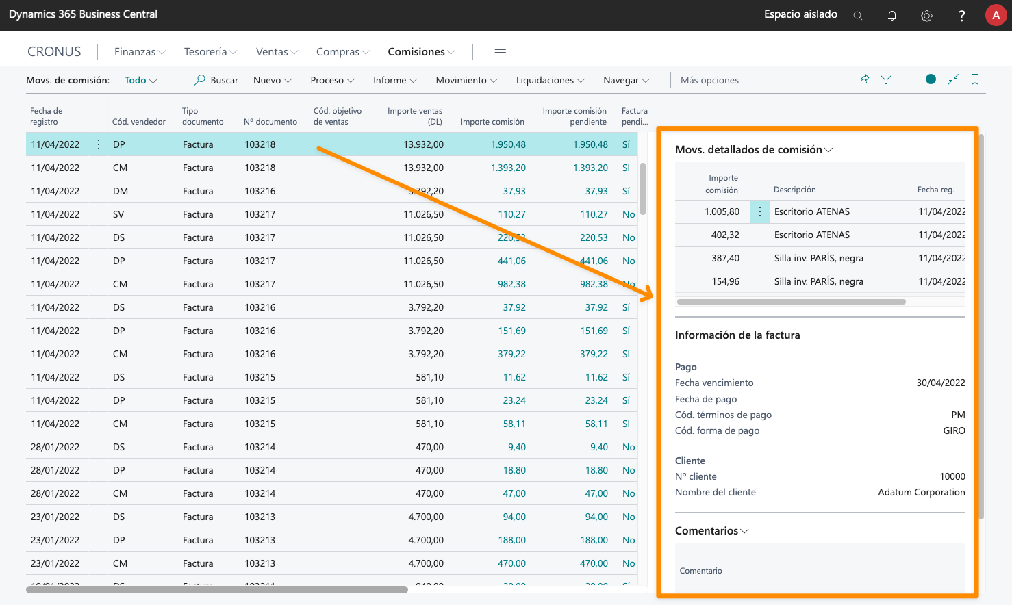Image resolution: width=1012 pixels, height=605 pixels.
Task: Open the 11/04/2022 date link in first row
Action: click(x=55, y=144)
